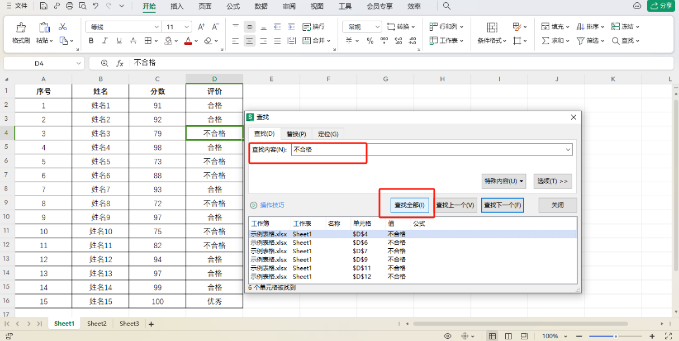The height and width of the screenshot is (341, 679).
Task: Open the Insert (插入) ribbon tab
Action: pos(177,6)
